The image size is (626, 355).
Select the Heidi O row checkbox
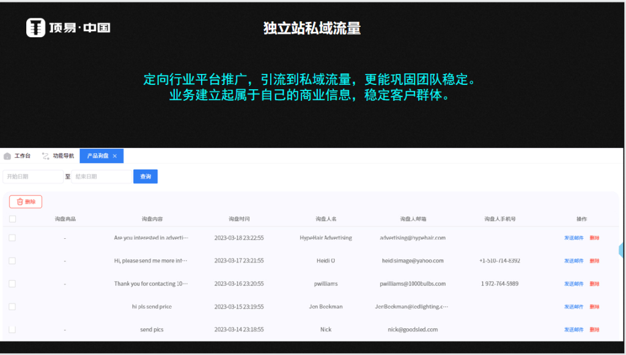12,260
